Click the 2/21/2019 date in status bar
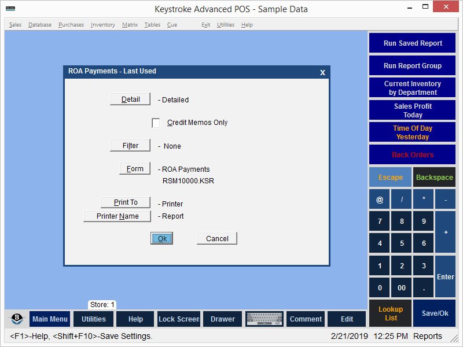The image size is (463, 347). (x=350, y=336)
